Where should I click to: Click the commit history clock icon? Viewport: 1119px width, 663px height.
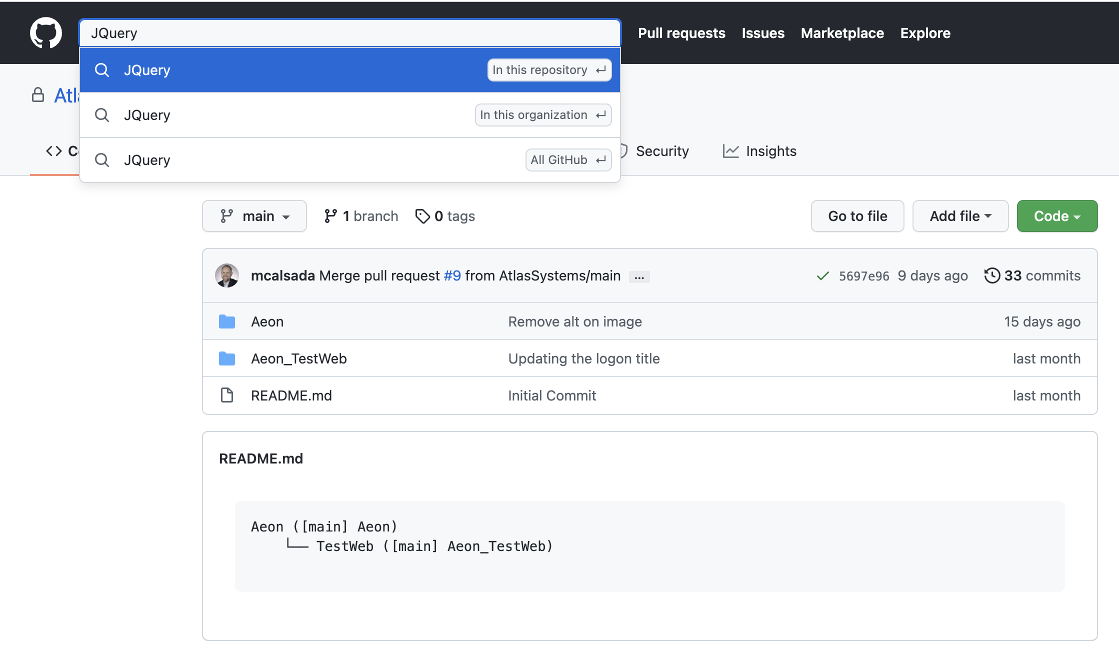click(992, 275)
